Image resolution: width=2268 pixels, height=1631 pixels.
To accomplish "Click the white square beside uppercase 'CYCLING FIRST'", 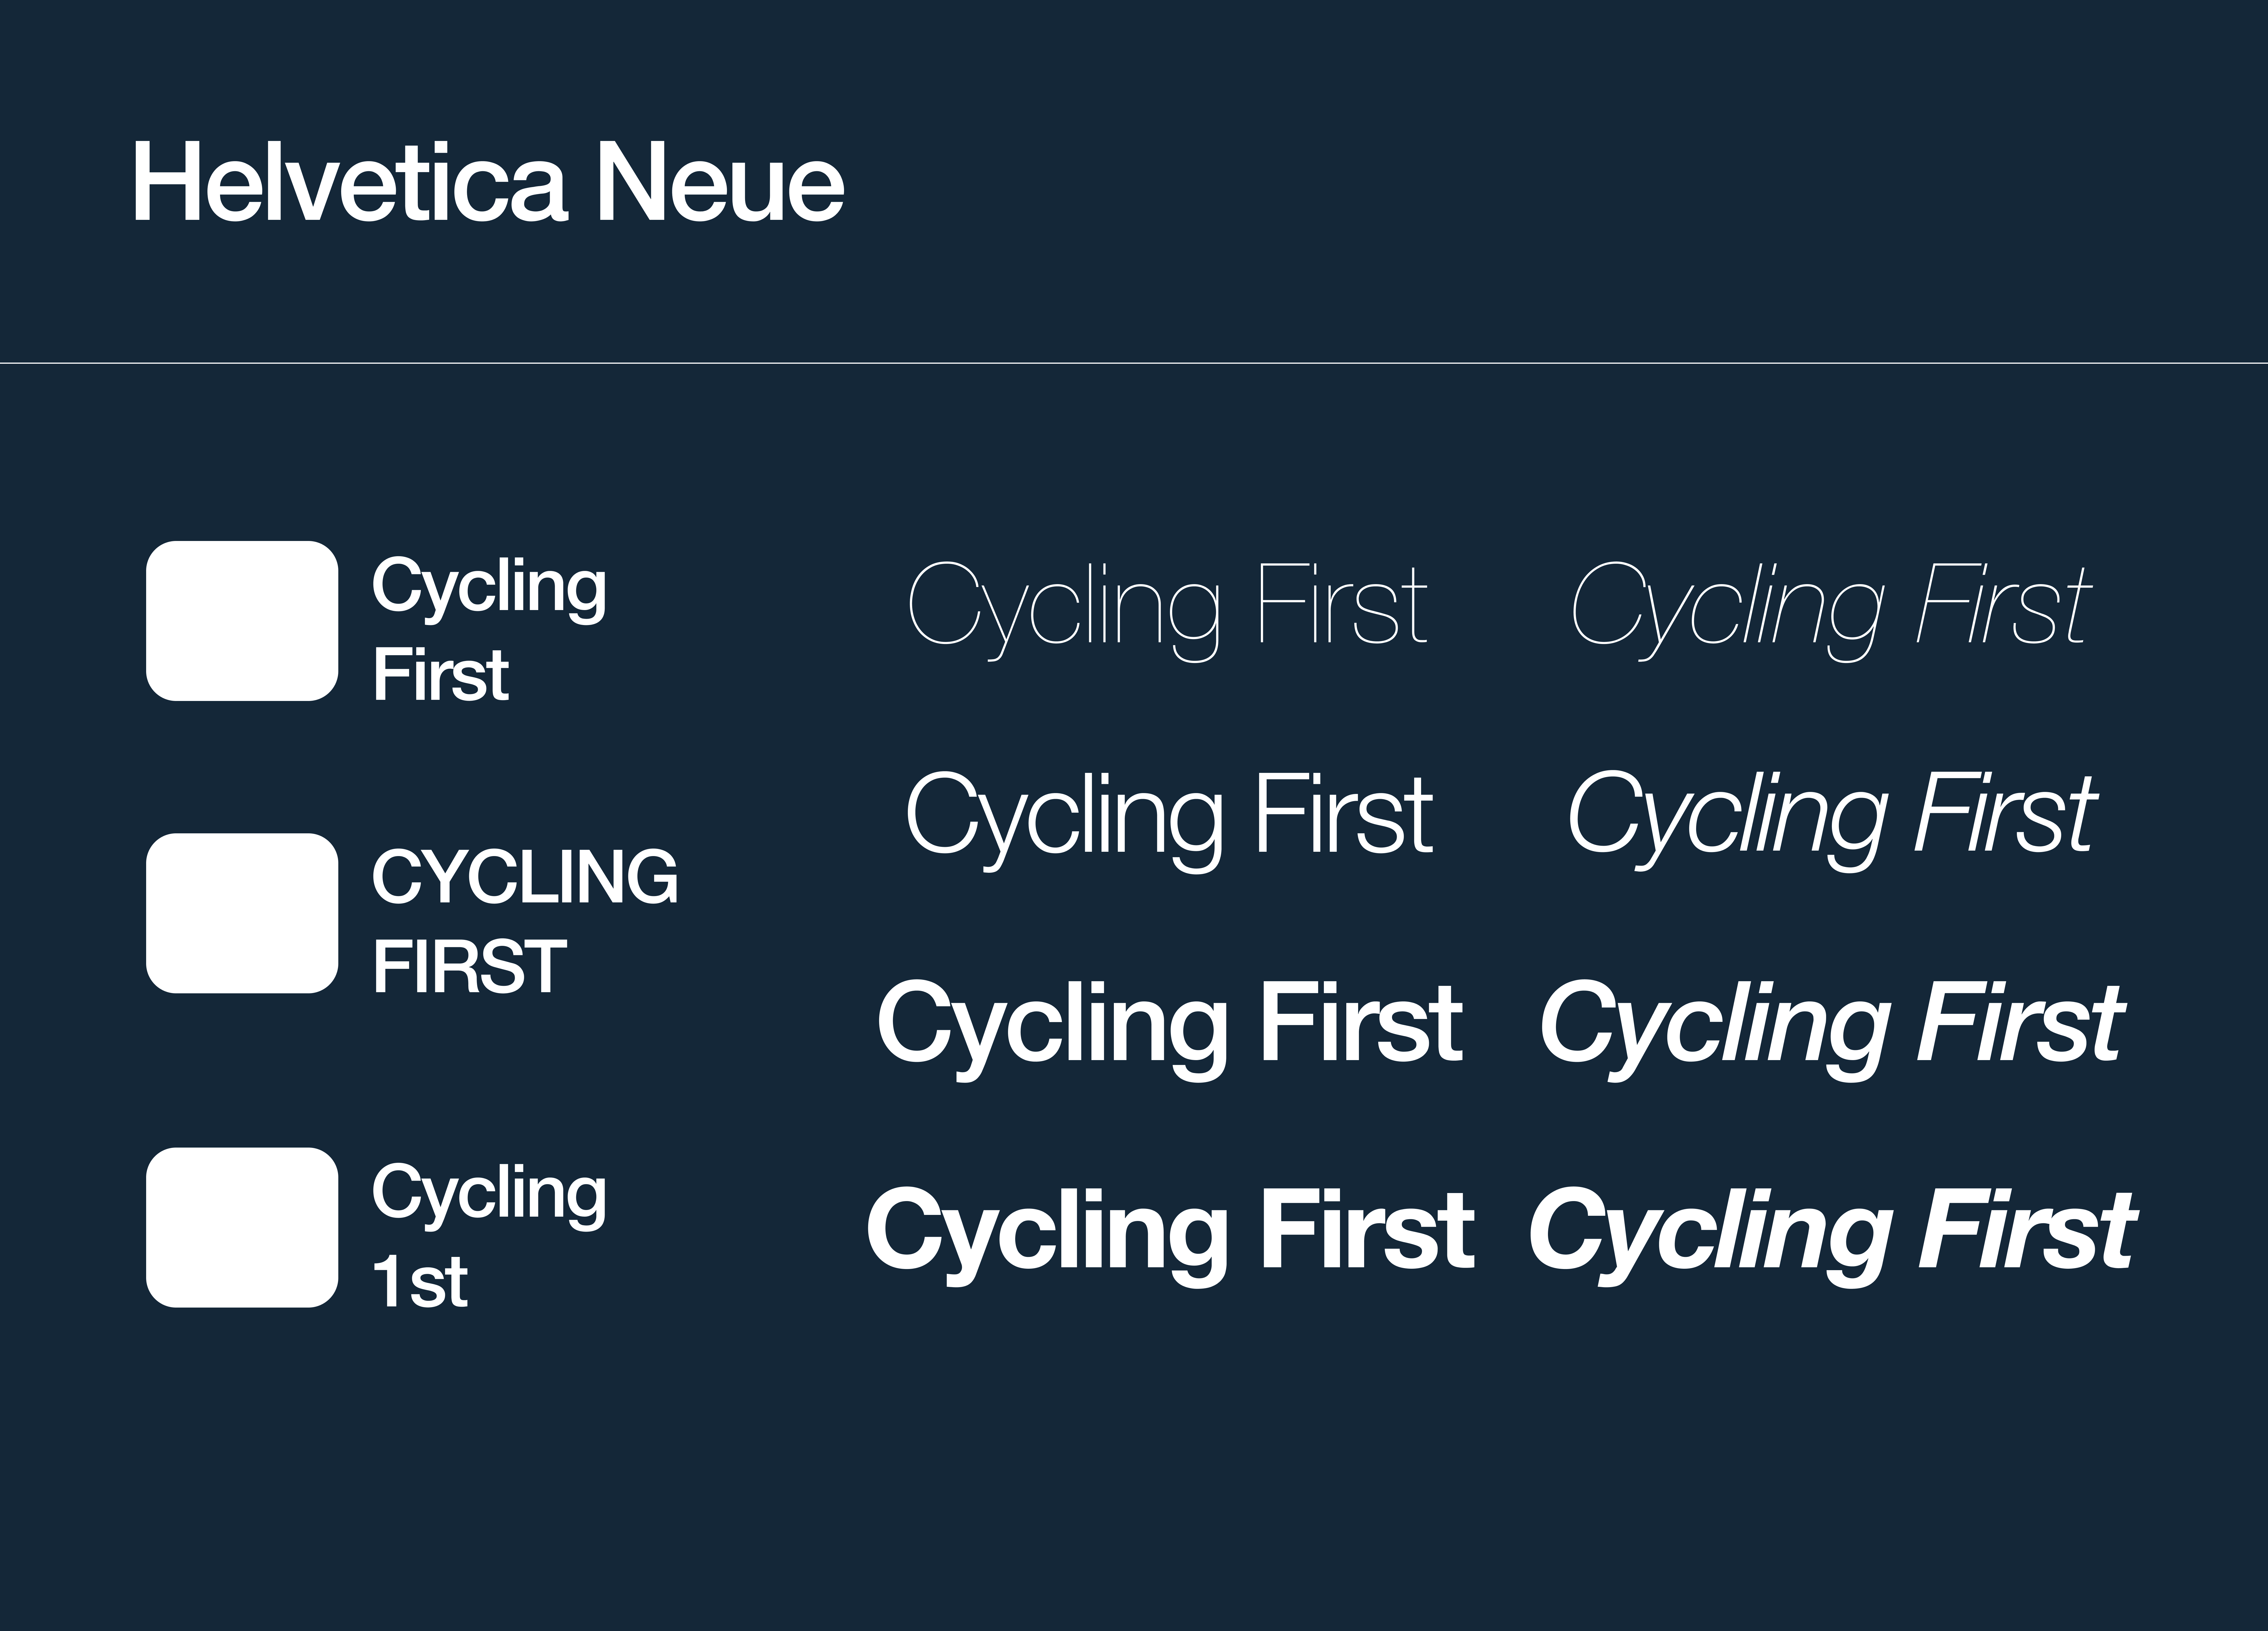I will click(242, 913).
